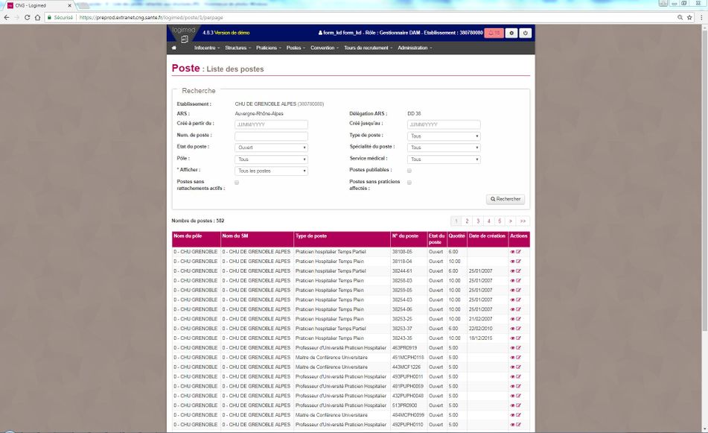708x433 pixels.
Task: View details of poste 38118-04
Action: [x=512, y=262]
